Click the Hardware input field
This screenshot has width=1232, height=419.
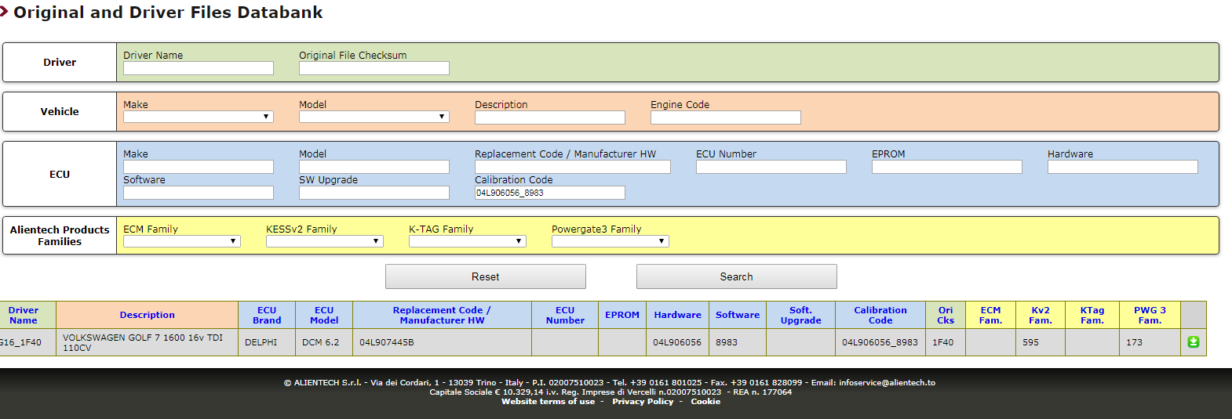[1123, 167]
